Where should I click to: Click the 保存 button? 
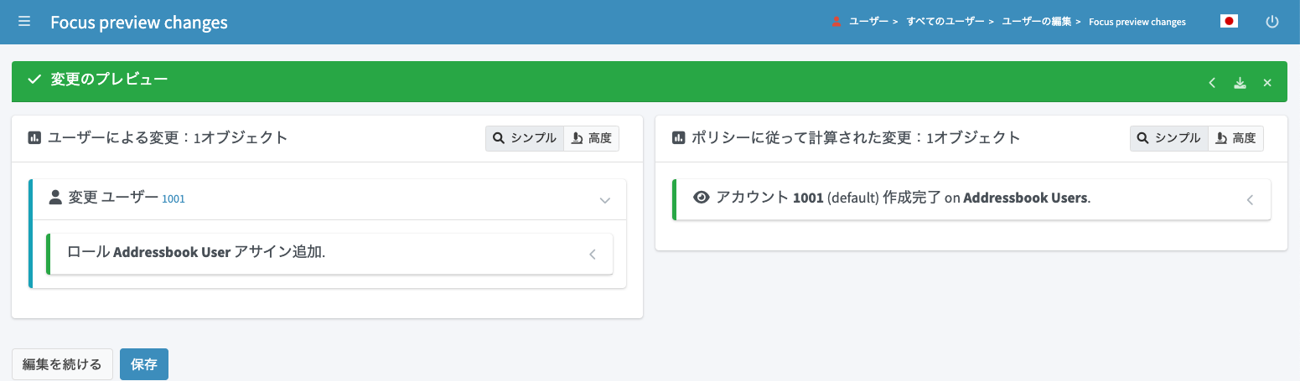click(x=144, y=364)
